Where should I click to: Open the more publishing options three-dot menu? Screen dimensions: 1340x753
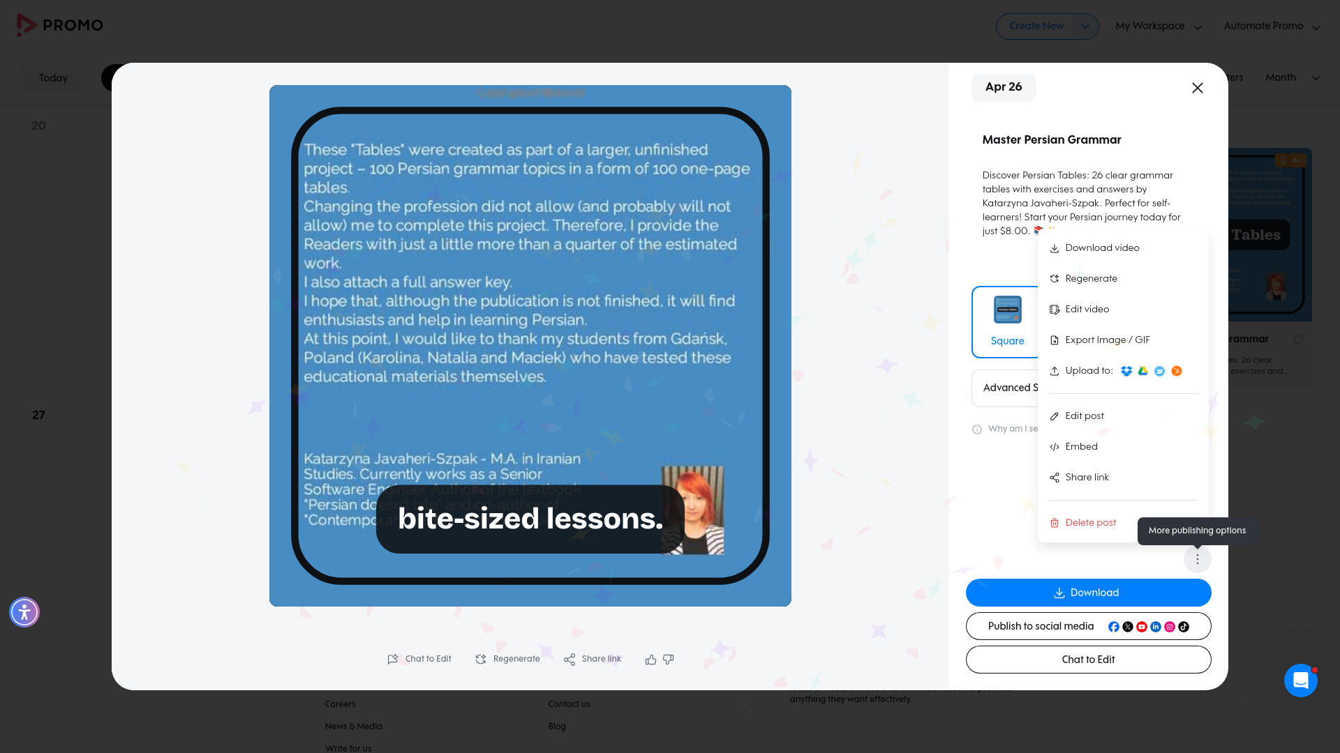(x=1198, y=558)
